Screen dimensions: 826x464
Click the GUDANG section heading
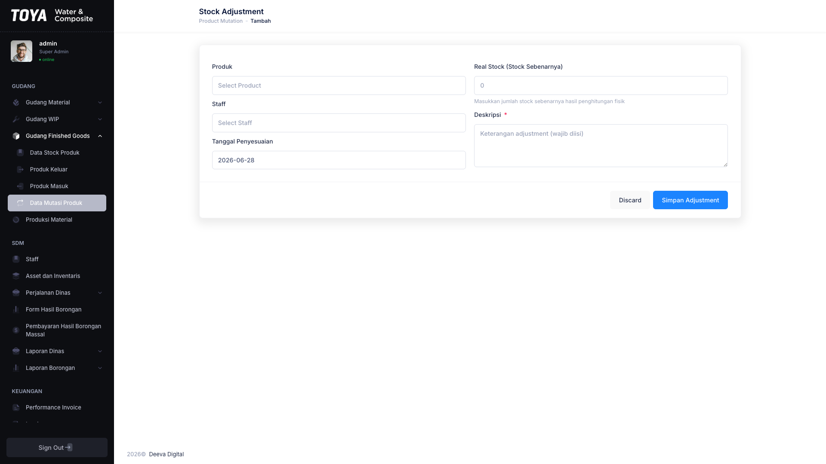tap(24, 86)
